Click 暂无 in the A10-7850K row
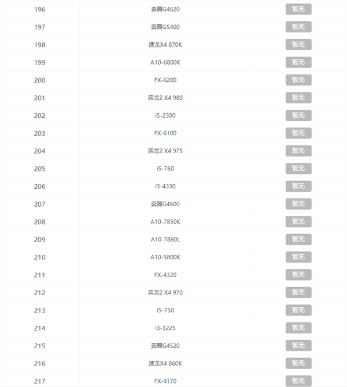Image resolution: width=347 pixels, height=387 pixels. [298, 222]
